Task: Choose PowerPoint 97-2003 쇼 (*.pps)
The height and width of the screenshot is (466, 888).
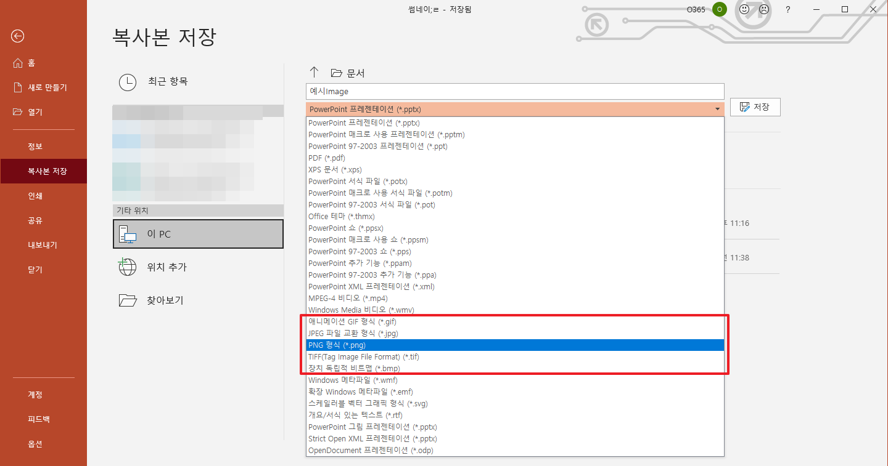Action: click(515, 252)
